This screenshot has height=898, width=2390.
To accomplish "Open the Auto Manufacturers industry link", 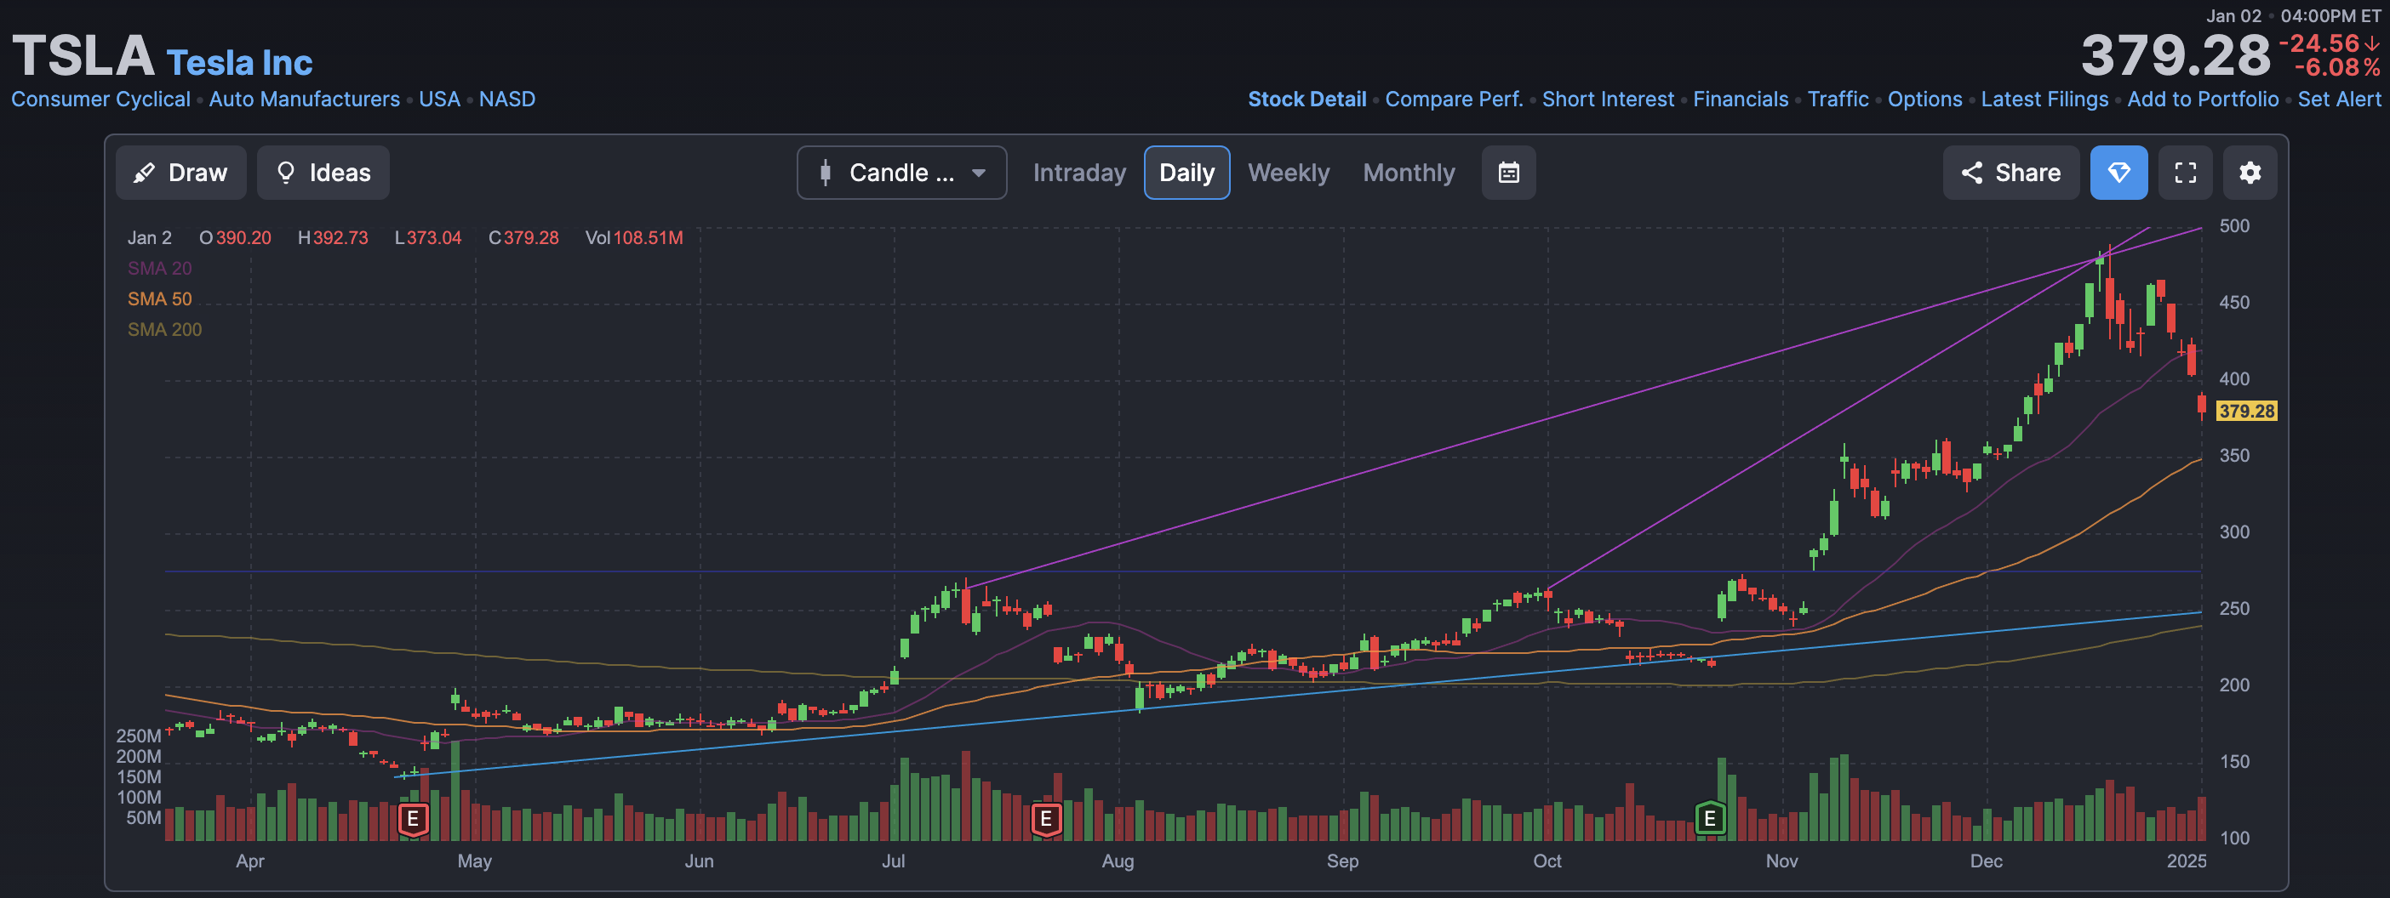I will [305, 99].
